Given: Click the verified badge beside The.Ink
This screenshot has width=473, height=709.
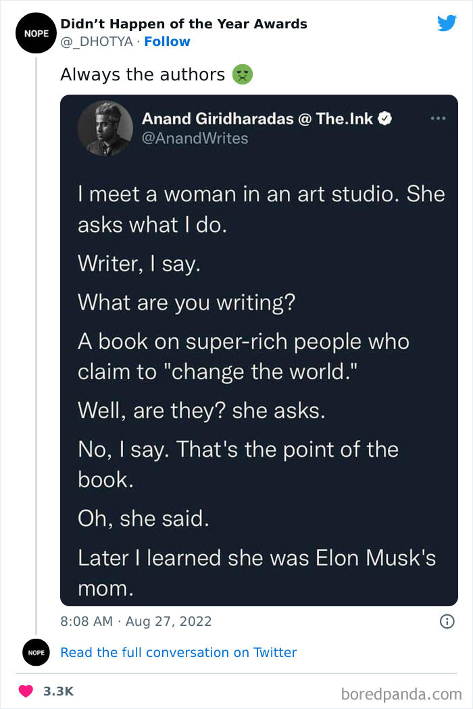Looking at the screenshot, I should click(x=384, y=119).
